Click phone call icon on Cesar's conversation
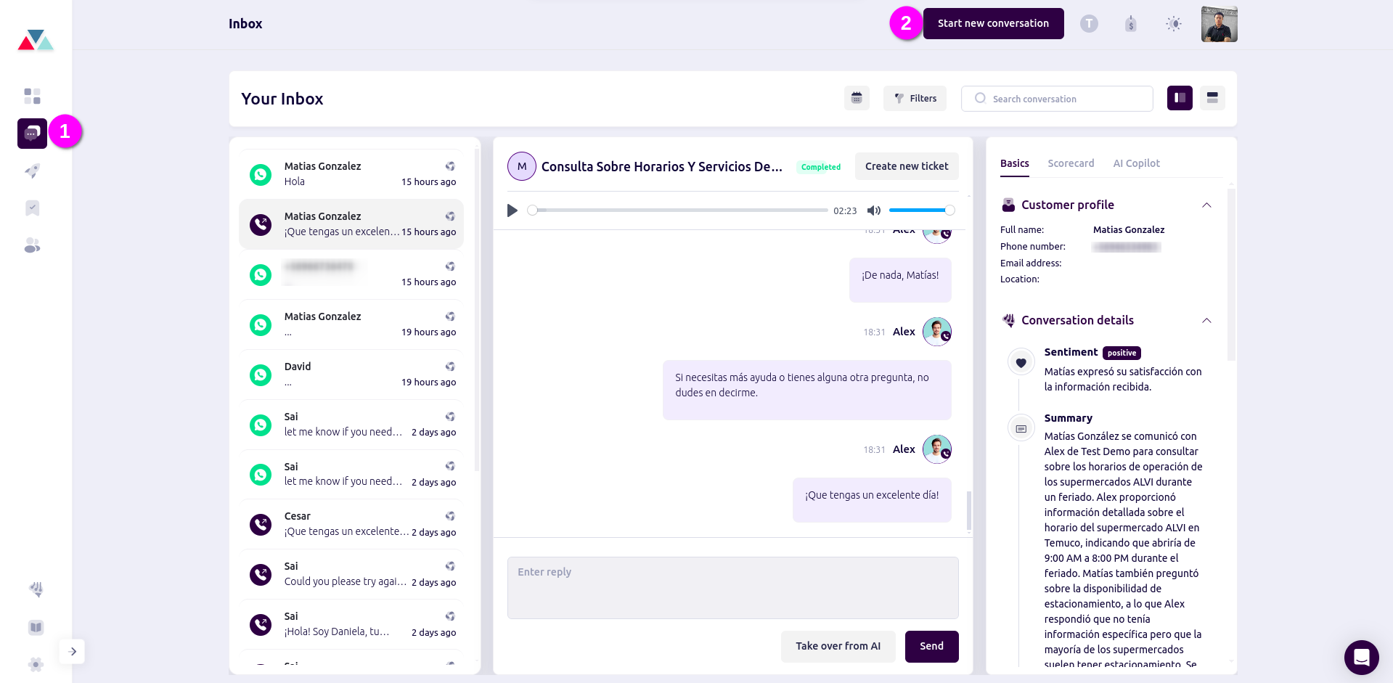 point(261,524)
